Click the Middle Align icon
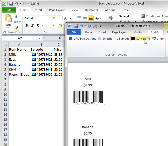Screen dimensions: 168x146 pyautogui.click(x=85, y=18)
